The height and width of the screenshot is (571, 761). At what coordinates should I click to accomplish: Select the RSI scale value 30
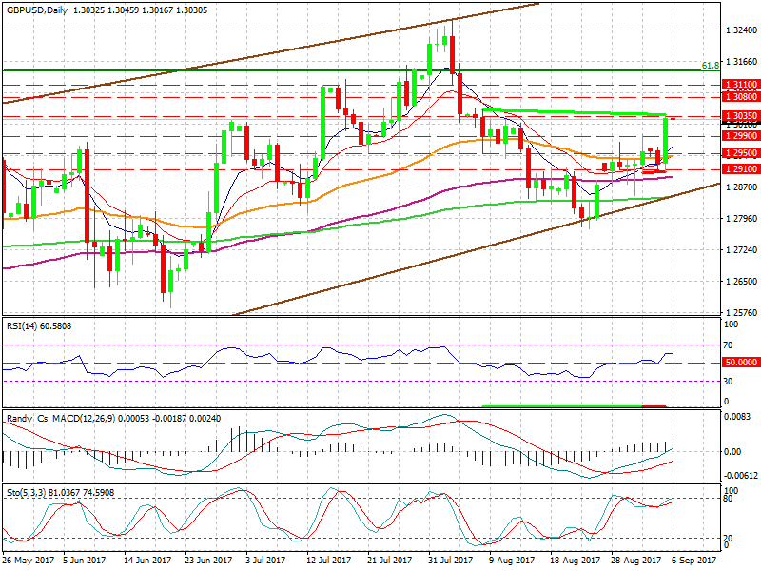point(728,382)
